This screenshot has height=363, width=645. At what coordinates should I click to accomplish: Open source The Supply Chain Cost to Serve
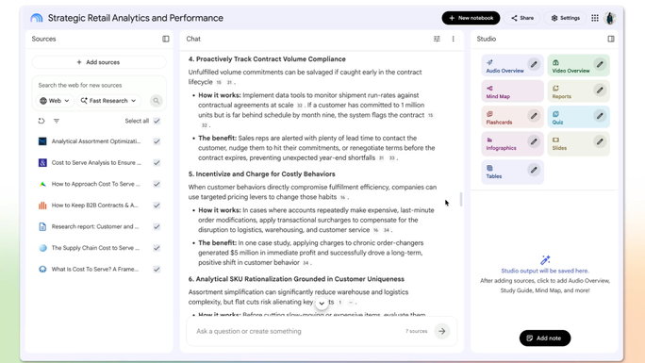[x=95, y=248]
